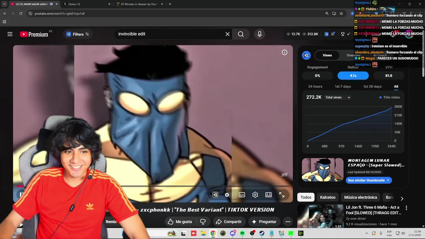The height and width of the screenshot is (239, 425).
Task: Choose the 1st 7 days range
Action: (343, 87)
